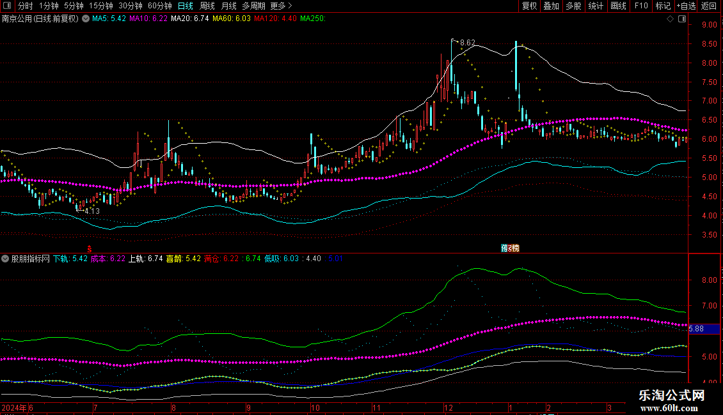
Task: Click the 返回 back button
Action: [709, 6]
